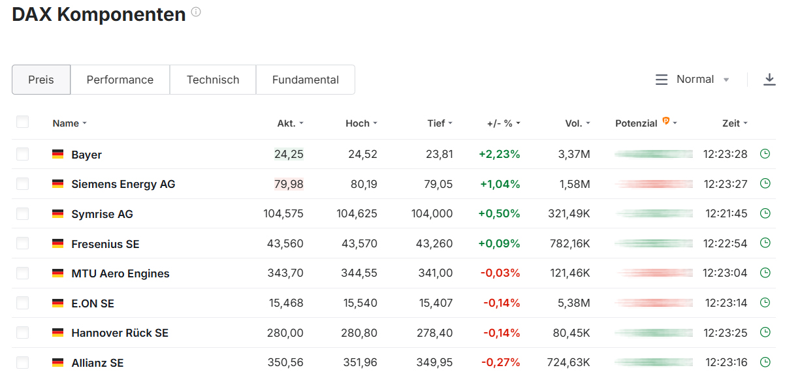
Task: Check the E.ON SE row checkbox
Action: click(x=23, y=303)
